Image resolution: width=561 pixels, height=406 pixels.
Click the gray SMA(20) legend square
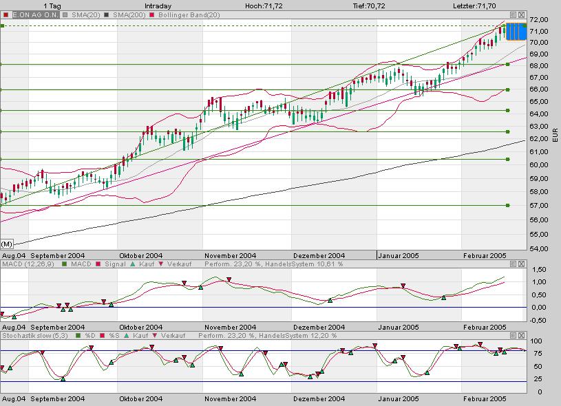[x=65, y=15]
